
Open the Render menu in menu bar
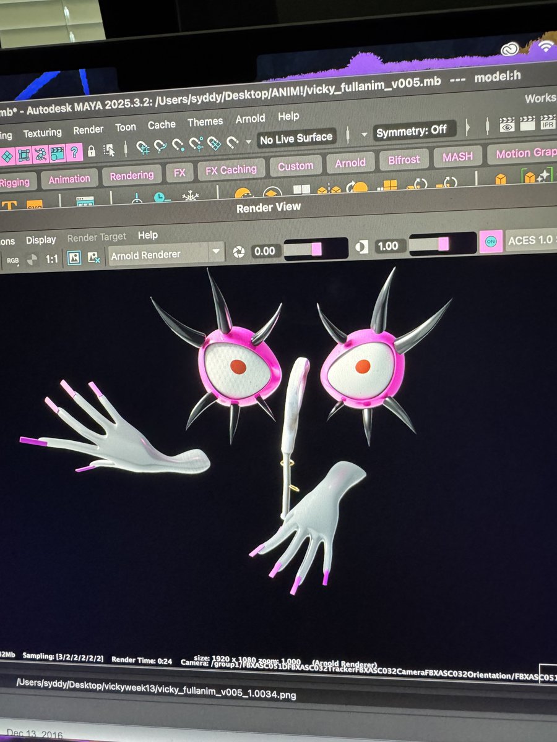[89, 130]
